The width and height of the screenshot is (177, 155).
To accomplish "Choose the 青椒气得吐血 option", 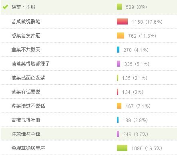I will pyautogui.click(x=26, y=120).
